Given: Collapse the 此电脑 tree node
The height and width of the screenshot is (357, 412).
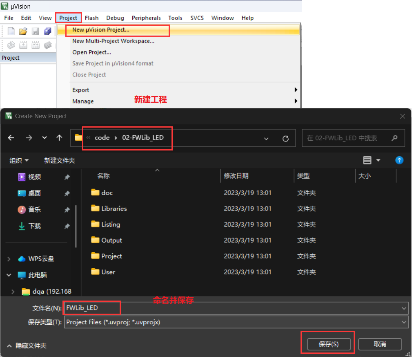Looking at the screenshot, I should 9,275.
